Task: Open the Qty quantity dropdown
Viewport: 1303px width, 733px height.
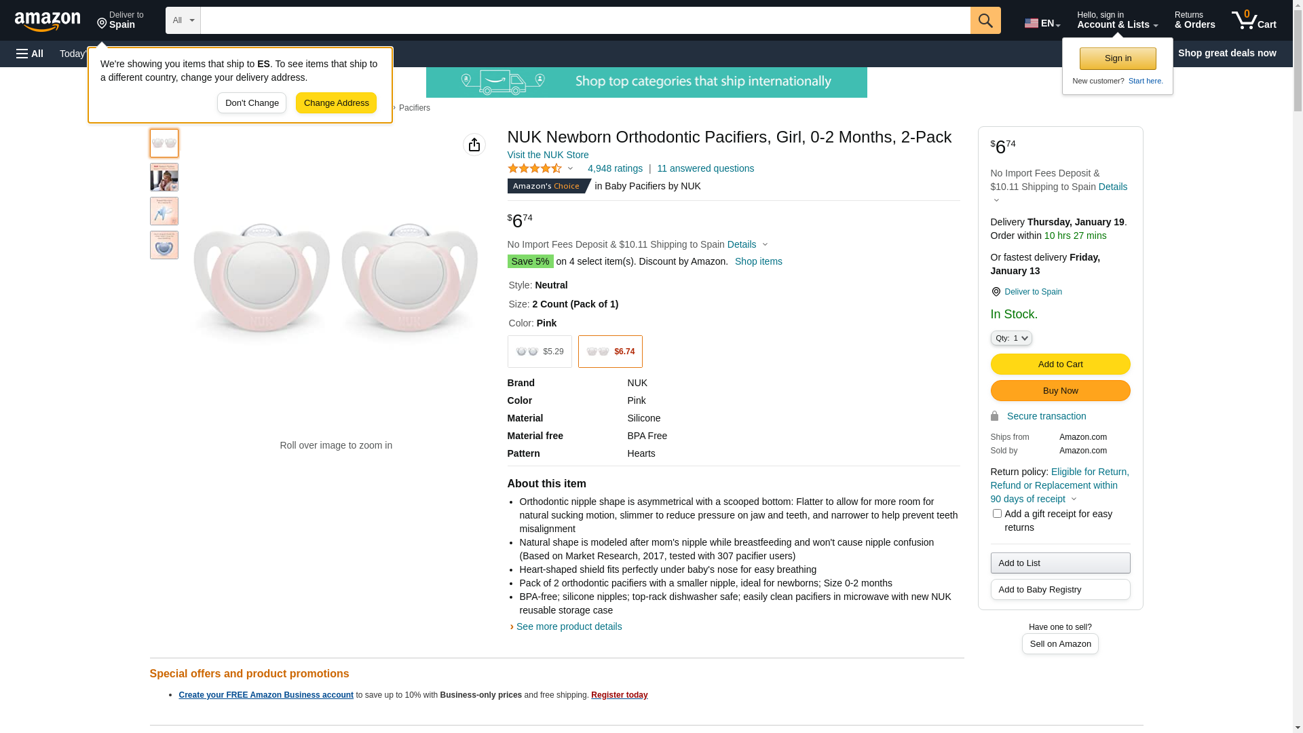Action: pyautogui.click(x=1011, y=338)
